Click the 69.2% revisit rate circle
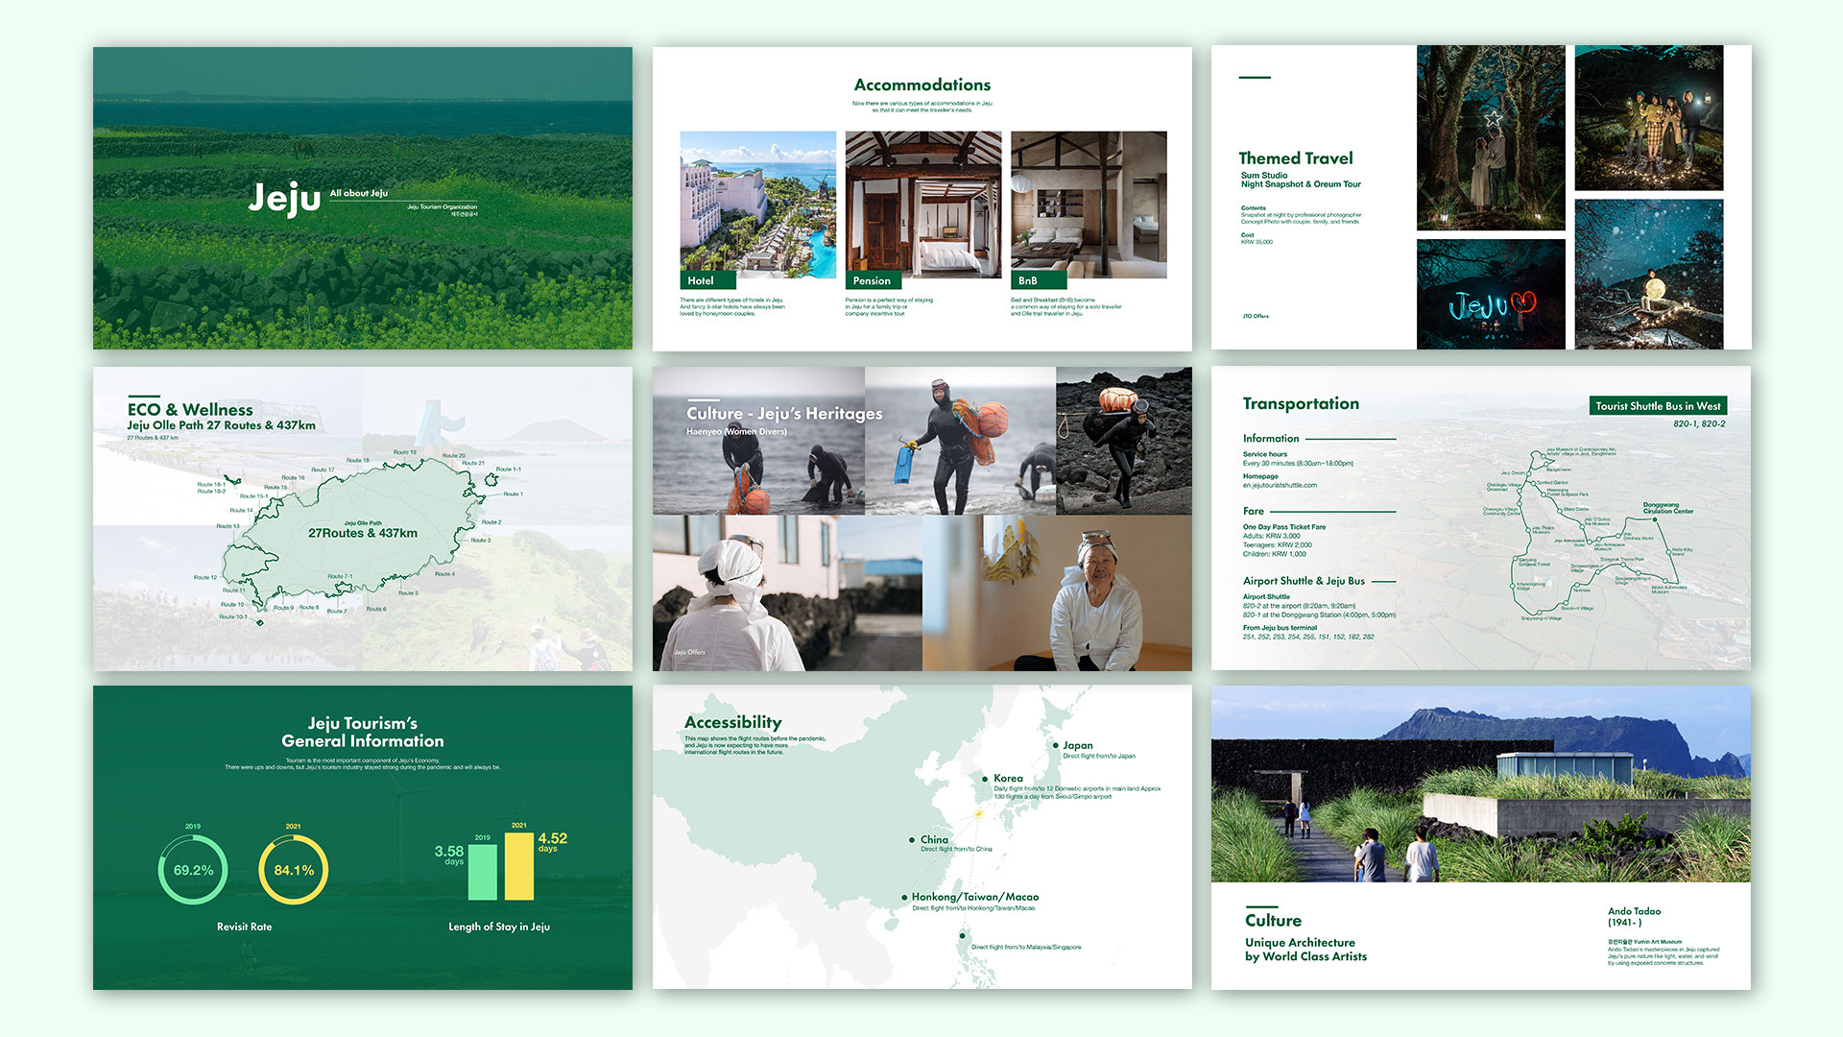Viewport: 1843px width, 1037px height. pos(193,870)
